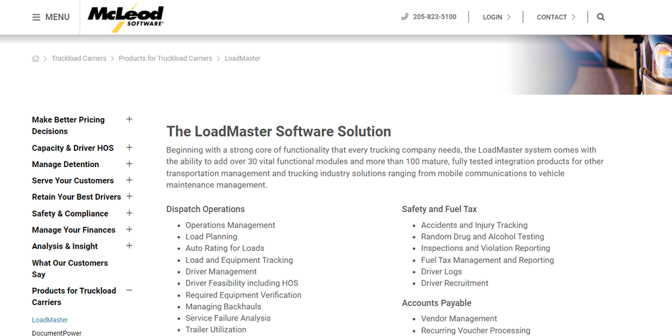The height and width of the screenshot is (336, 672).
Task: Click the truck headlight banner image
Action: 590,64
